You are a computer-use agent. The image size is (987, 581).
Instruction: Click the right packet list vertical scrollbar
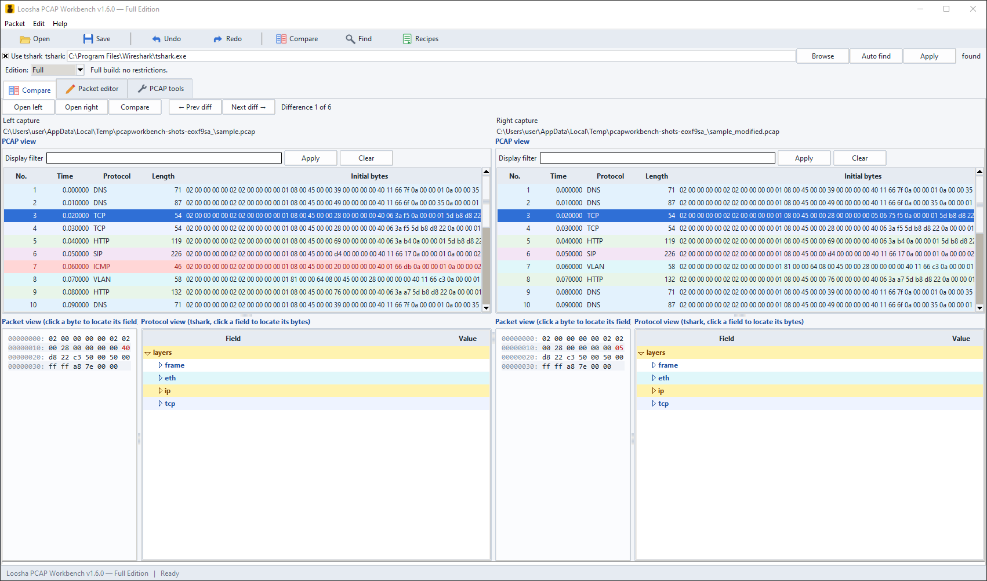(979, 239)
